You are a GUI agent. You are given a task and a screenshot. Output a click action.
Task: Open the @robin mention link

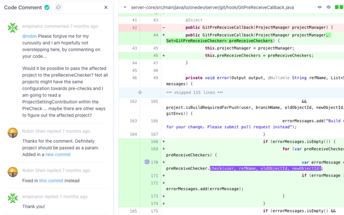pyautogui.click(x=30, y=36)
